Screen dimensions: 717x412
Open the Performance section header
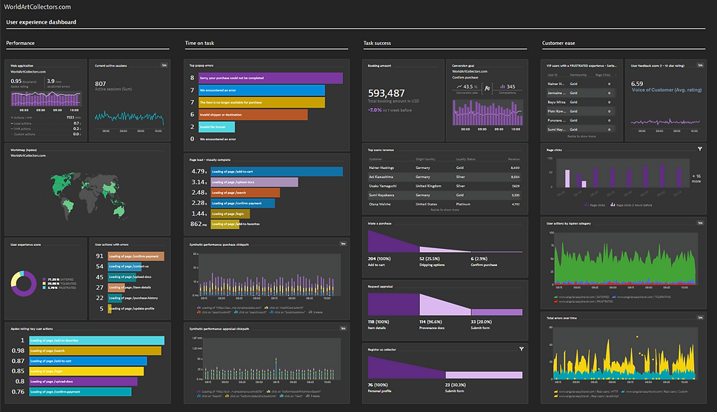pyautogui.click(x=21, y=43)
